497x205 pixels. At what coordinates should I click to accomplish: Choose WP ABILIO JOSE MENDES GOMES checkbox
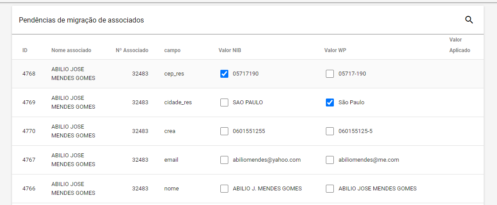[x=330, y=189]
